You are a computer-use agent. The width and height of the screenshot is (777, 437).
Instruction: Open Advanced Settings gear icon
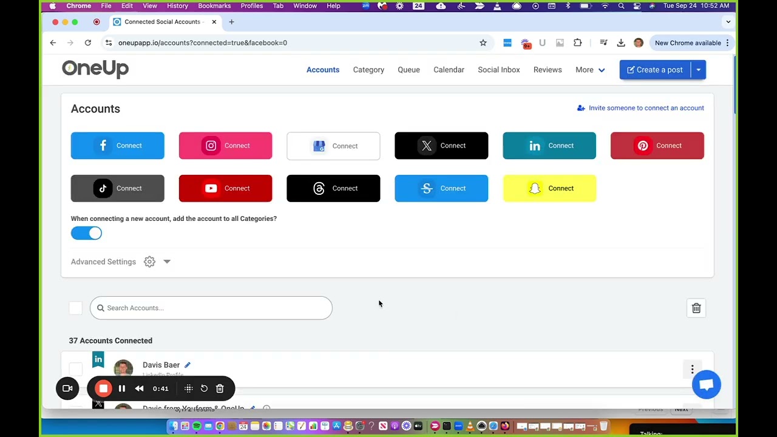pyautogui.click(x=149, y=262)
